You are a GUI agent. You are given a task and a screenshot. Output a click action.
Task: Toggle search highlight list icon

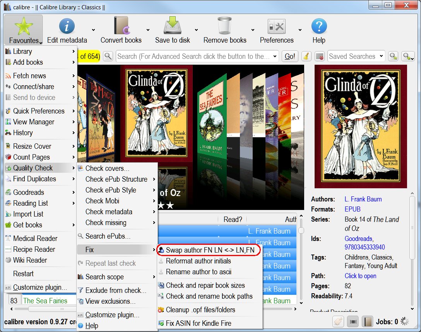pos(320,56)
